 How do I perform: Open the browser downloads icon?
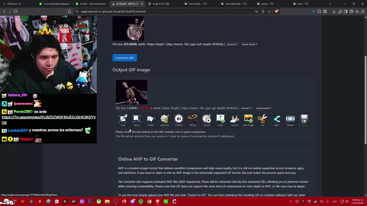(x=334, y=11)
